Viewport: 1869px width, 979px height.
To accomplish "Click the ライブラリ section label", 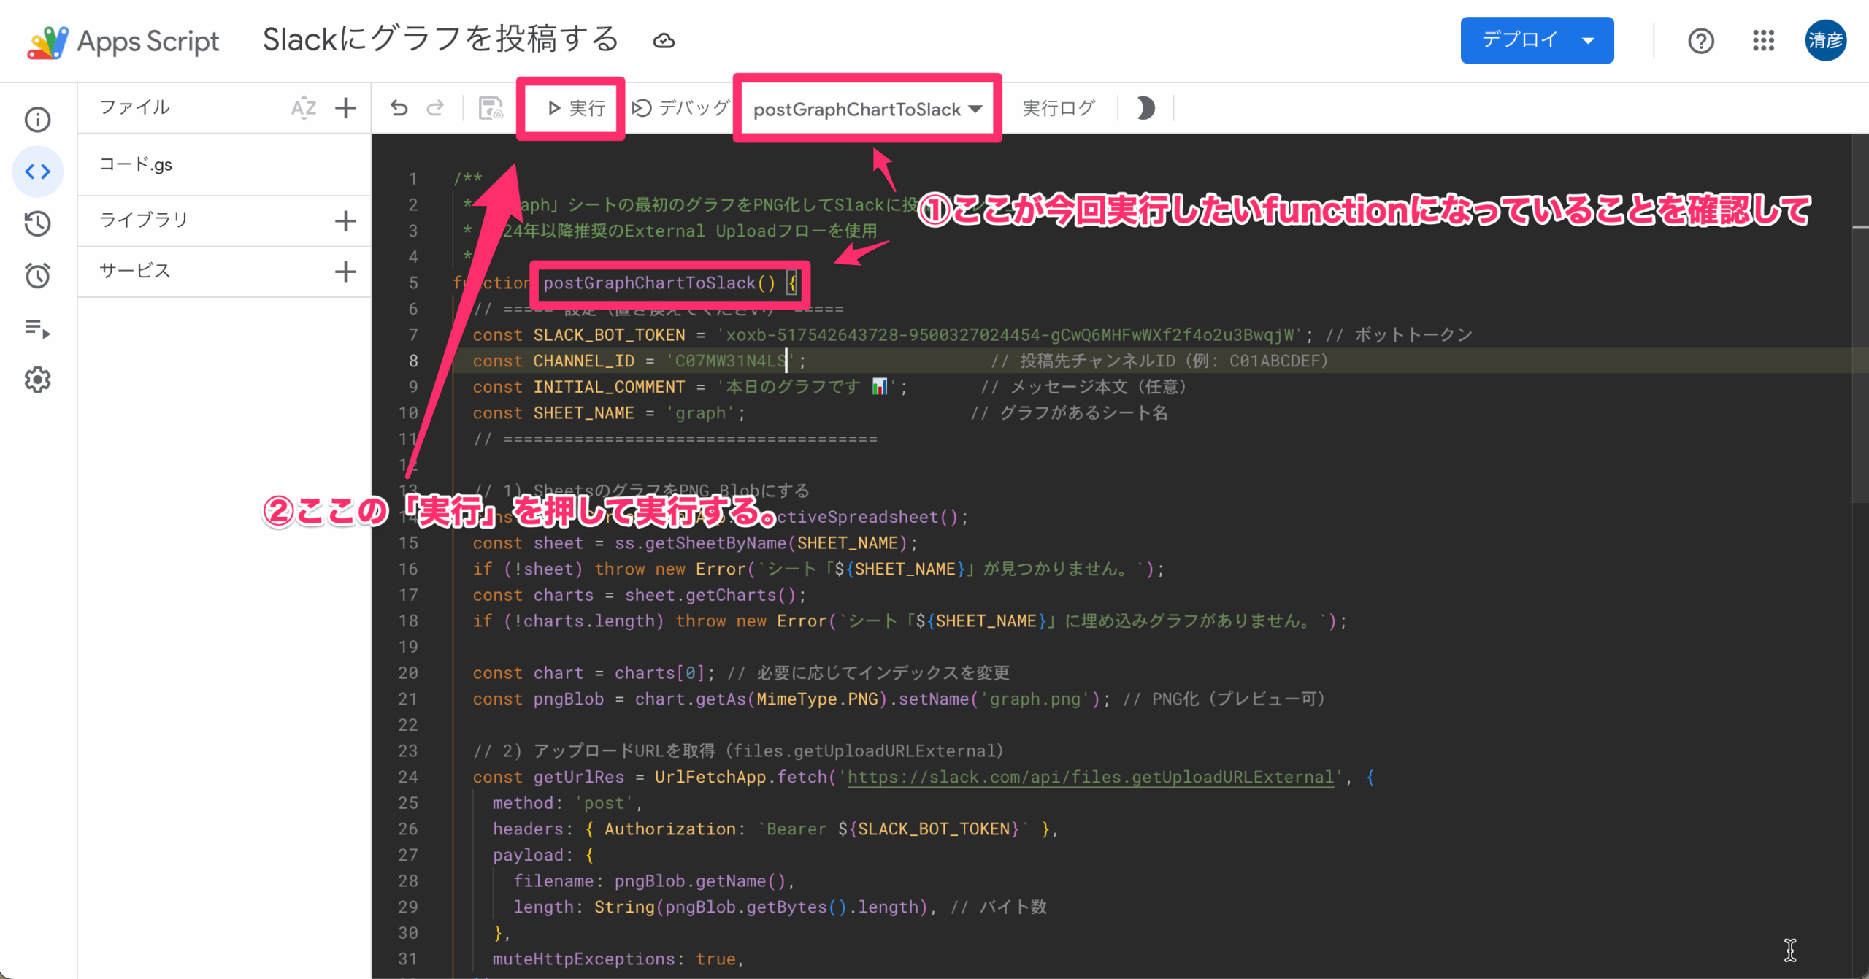I will pos(144,220).
